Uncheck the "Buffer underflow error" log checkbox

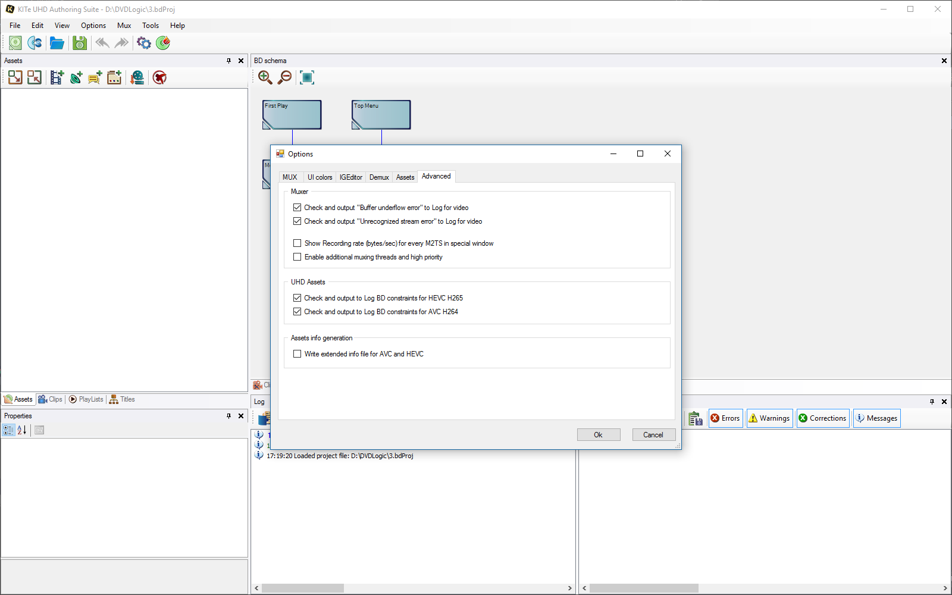point(297,208)
